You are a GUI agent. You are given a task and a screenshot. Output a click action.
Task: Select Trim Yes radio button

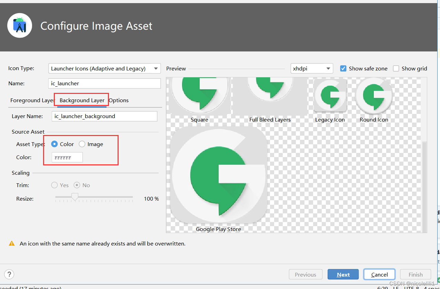coord(54,185)
